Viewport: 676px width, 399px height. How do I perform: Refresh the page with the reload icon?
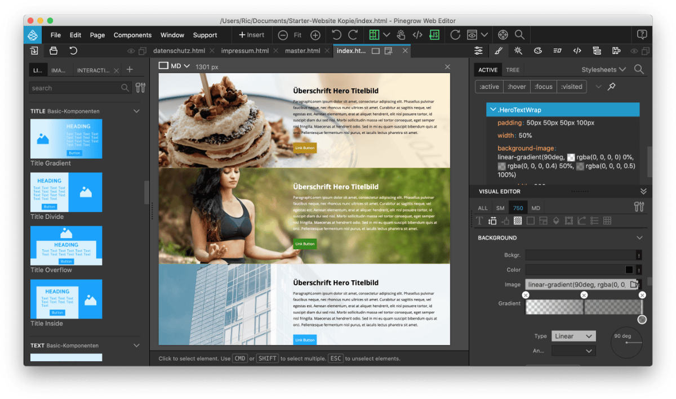[455, 35]
